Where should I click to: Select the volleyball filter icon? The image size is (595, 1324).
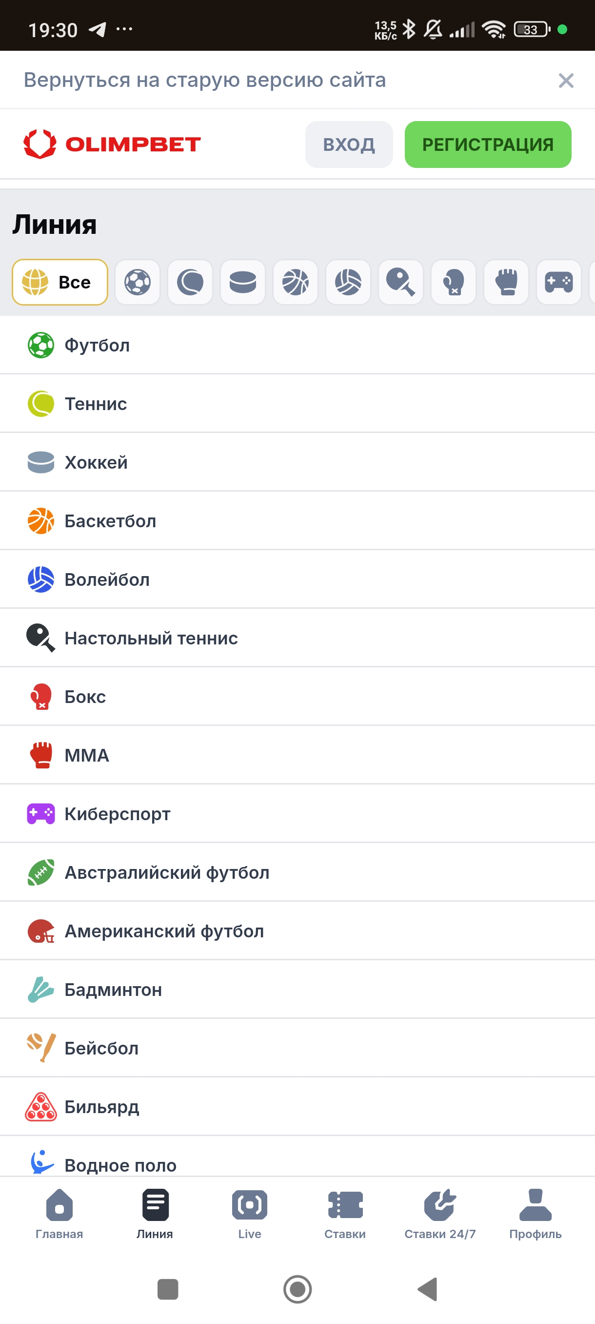tap(348, 282)
